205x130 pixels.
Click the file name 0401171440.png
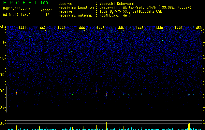pos(17,8)
